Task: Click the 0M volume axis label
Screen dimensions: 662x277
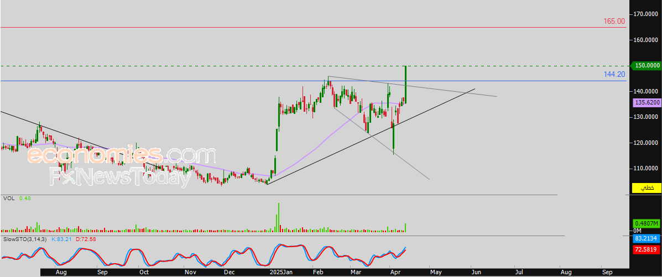Action: pos(638,231)
